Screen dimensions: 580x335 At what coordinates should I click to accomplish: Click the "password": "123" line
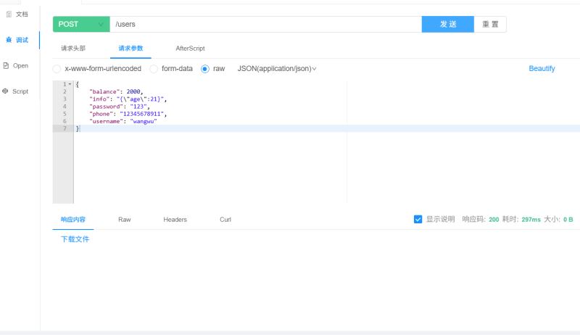[x=119, y=106]
